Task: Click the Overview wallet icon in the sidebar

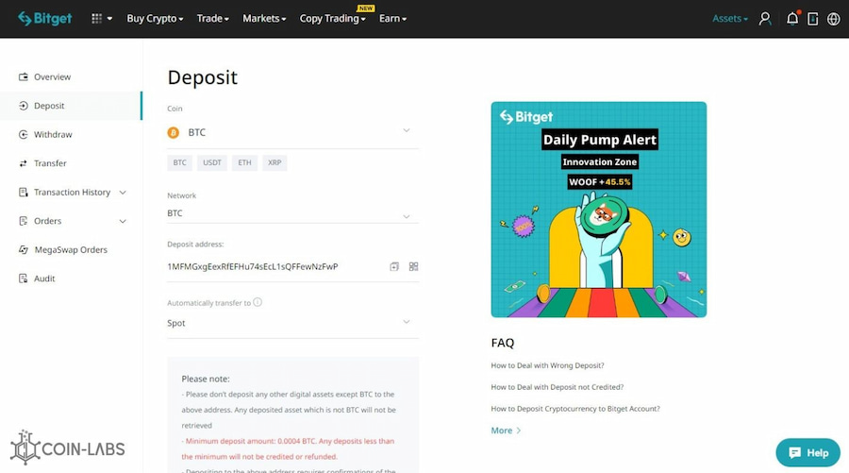Action: (x=24, y=76)
